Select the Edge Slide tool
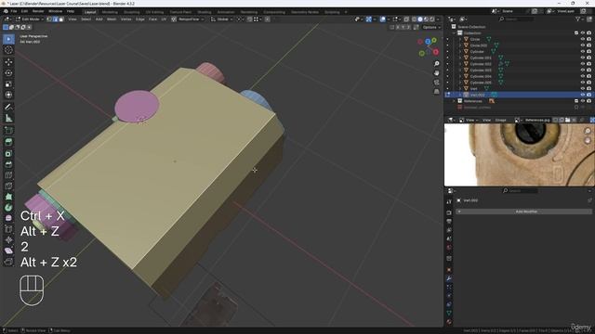The image size is (595, 334). [x=8, y=229]
